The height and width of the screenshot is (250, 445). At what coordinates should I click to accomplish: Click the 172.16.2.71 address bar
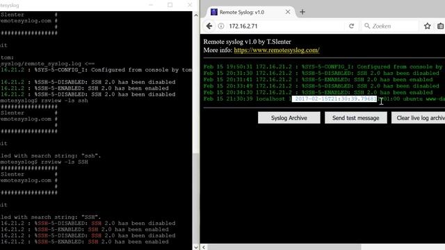pyautogui.click(x=285, y=26)
